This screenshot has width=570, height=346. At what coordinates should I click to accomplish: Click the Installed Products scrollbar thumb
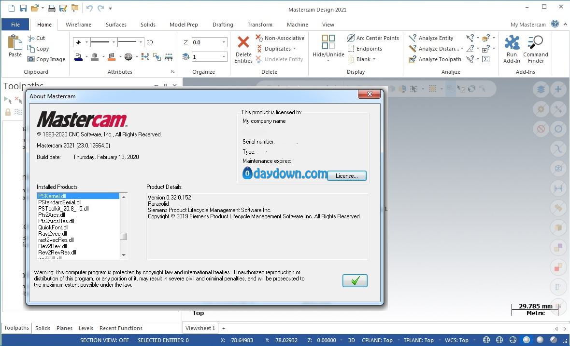click(x=124, y=236)
